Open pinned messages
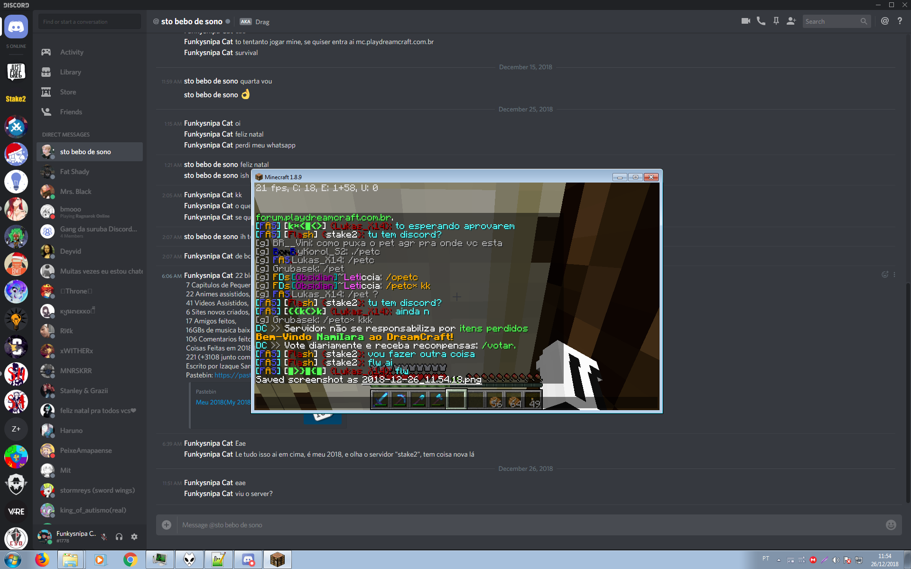Screen dimensions: 911x569 (776, 21)
